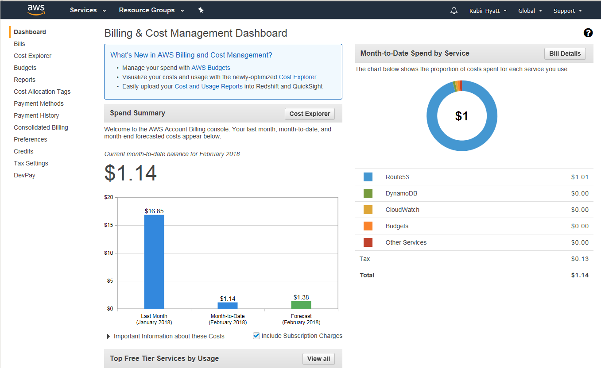The image size is (601, 368).
Task: Click the Tax $0.13 amount
Action: coord(580,259)
